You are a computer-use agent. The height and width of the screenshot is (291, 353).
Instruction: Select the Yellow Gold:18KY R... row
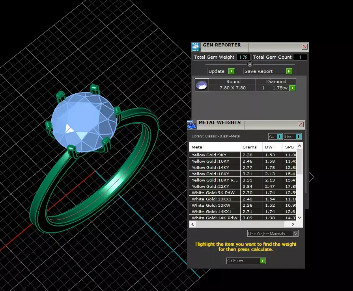[x=243, y=180]
